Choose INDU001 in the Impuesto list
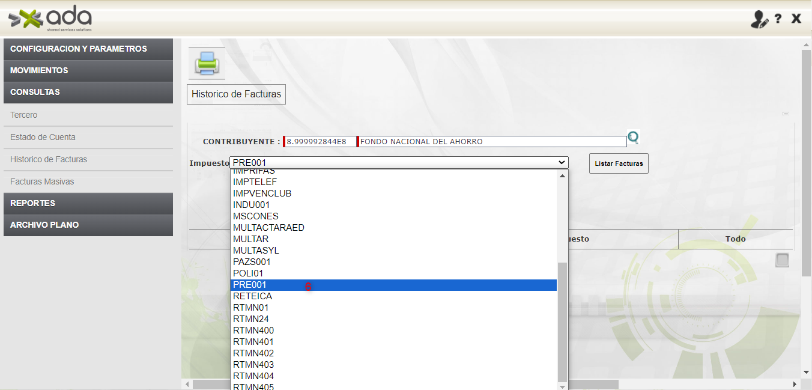812x390 pixels. pos(251,205)
